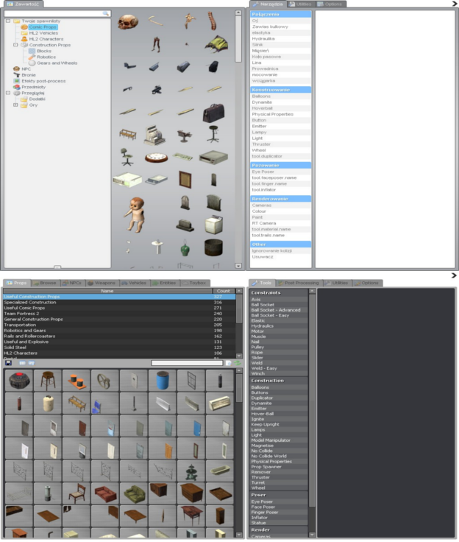Select the Rails and Rollercoasters row
This screenshot has width=459, height=542.
[x=119, y=336]
